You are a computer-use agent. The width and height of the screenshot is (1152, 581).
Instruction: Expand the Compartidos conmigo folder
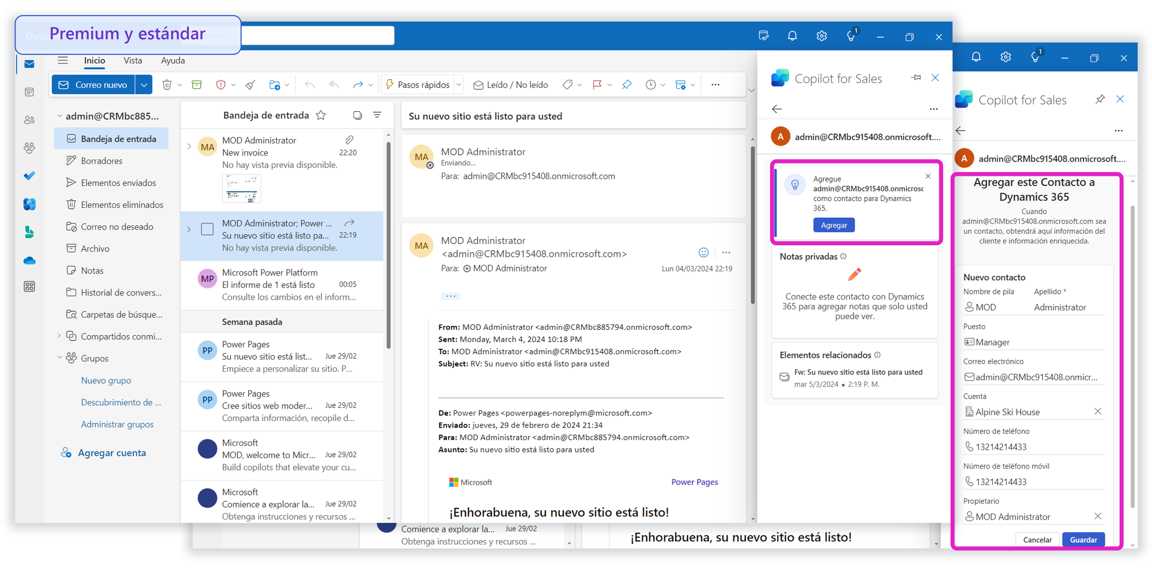tap(59, 336)
